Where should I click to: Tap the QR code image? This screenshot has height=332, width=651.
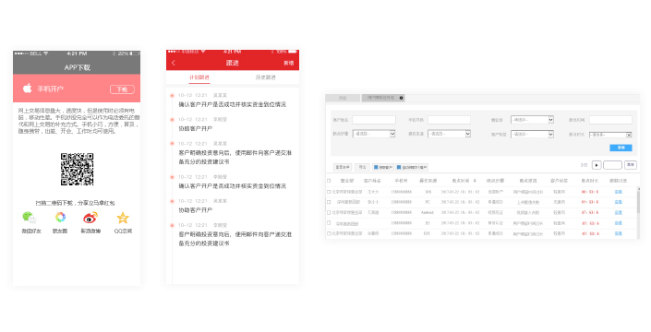tap(77, 169)
